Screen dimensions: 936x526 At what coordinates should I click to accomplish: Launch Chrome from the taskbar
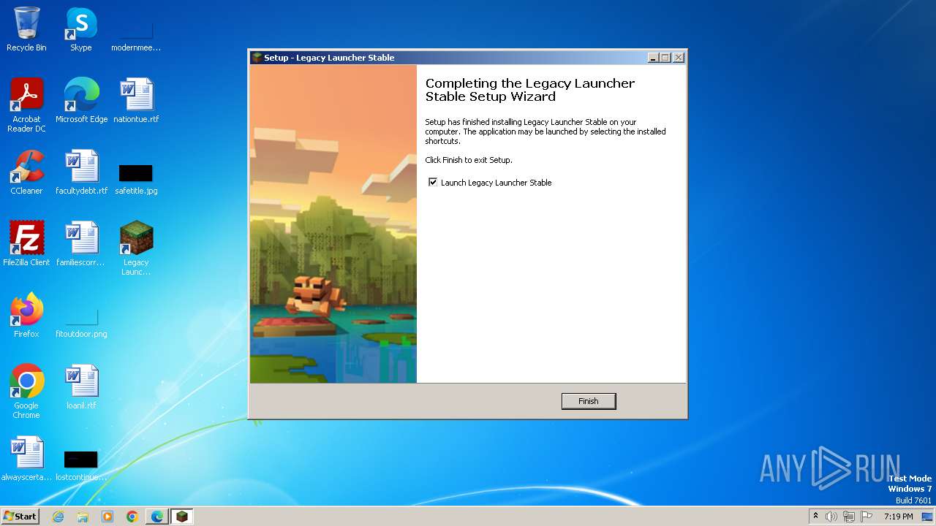coord(132,517)
